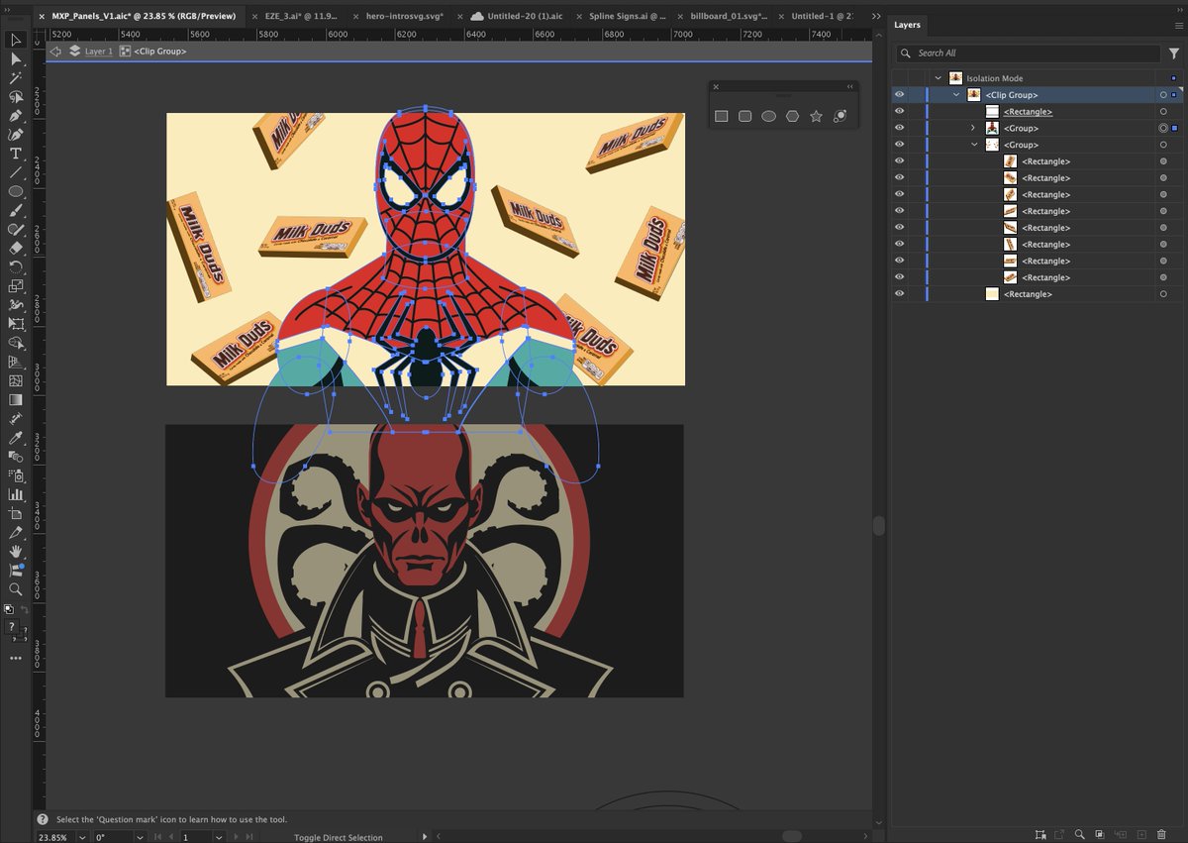Expand the collapsed Group in Layers
This screenshot has width=1188, height=843.
click(x=973, y=128)
